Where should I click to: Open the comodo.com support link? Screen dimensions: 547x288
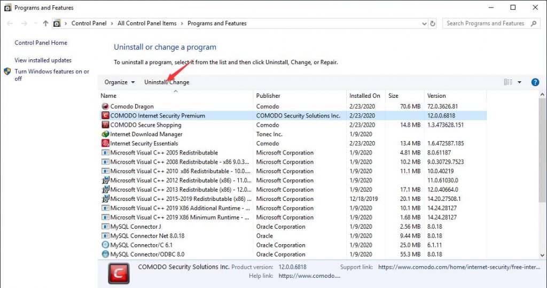pos(459,267)
